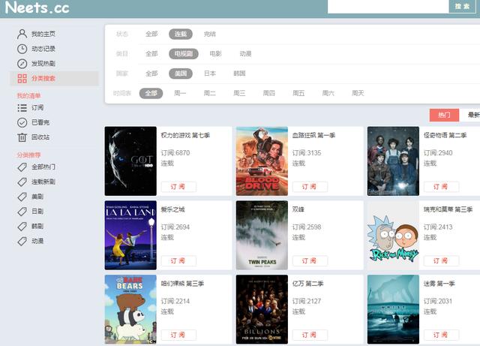Select the 动漫 category filter in 类目 row
The width and height of the screenshot is (480, 346).
[245, 53]
